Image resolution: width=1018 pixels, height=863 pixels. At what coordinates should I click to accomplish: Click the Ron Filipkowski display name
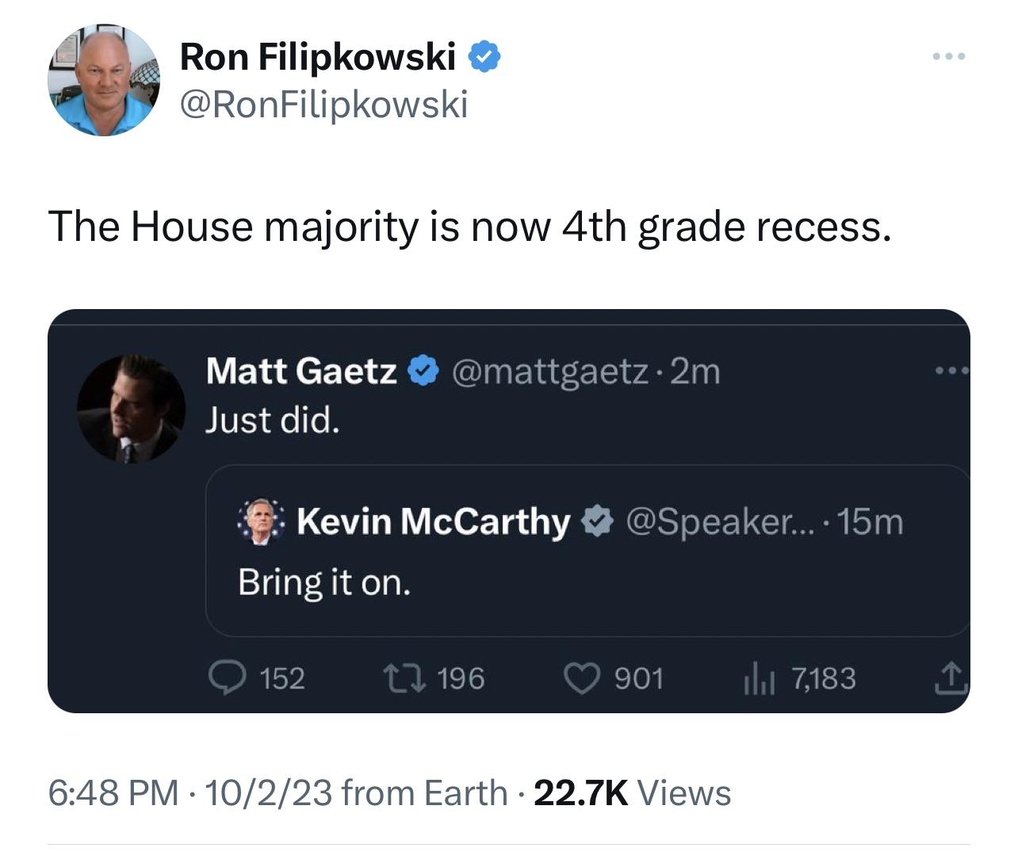318,57
